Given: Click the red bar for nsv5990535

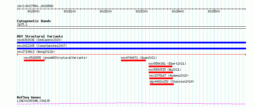Looking at the screenshot, I should click(161, 72).
